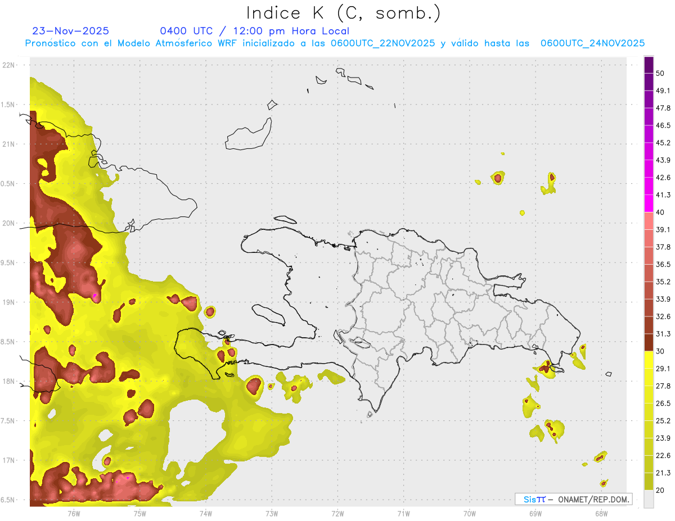Click color scale label "37.8"

[x=663, y=247]
